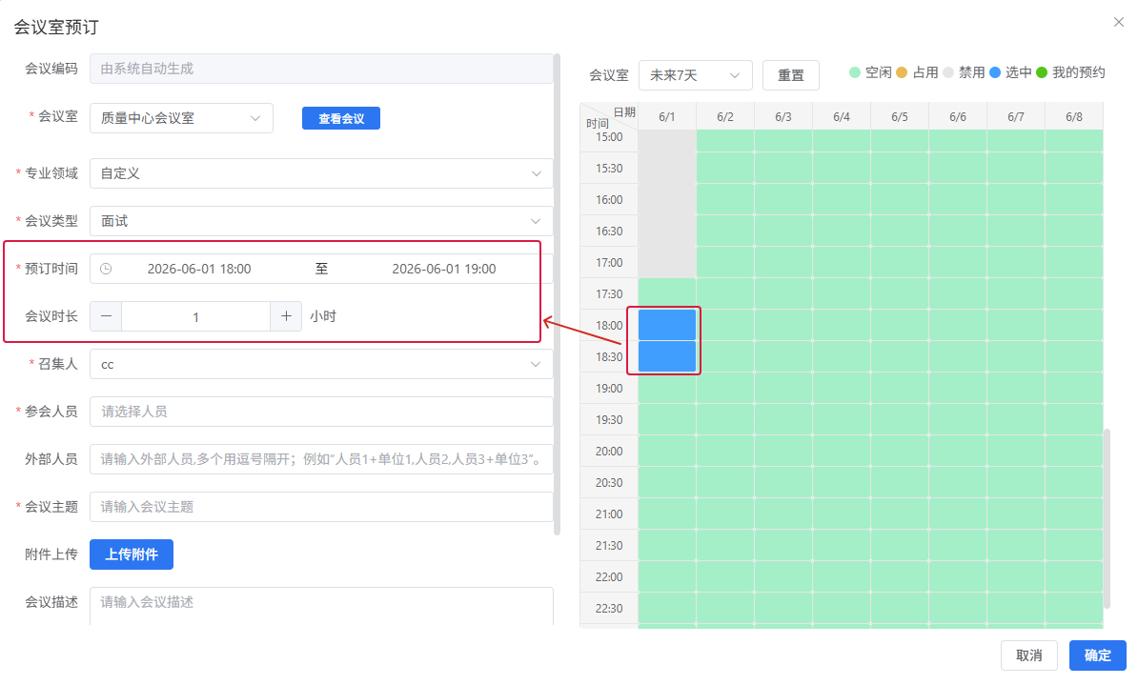
Task: Click the 上传附件 button
Action: tap(132, 554)
